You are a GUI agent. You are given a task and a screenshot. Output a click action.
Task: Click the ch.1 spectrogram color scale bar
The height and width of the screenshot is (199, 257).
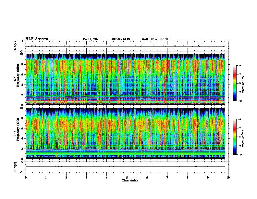pos(235,83)
